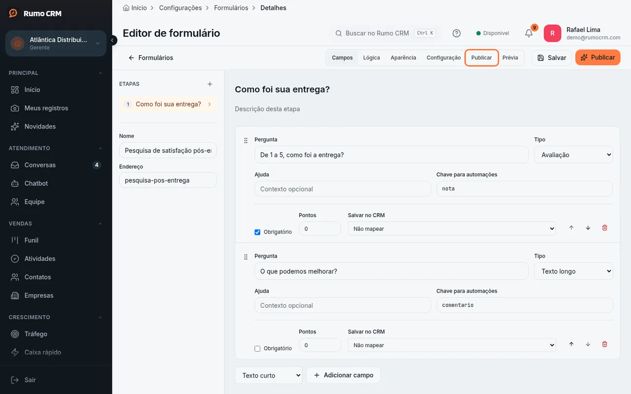631x394 pixels.
Task: Switch to the Lógica tab
Action: click(372, 58)
